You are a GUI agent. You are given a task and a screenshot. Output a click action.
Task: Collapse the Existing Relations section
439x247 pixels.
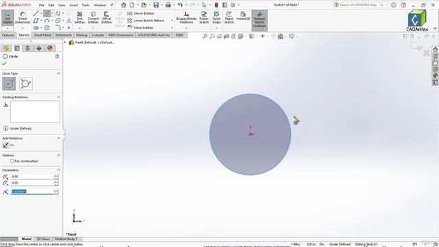(58, 97)
